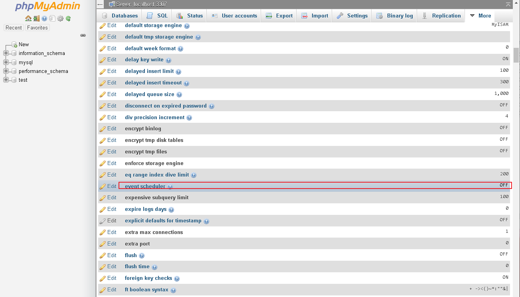Click the Log out door icon
Image resolution: width=520 pixels, height=297 pixels.
pos(36,18)
